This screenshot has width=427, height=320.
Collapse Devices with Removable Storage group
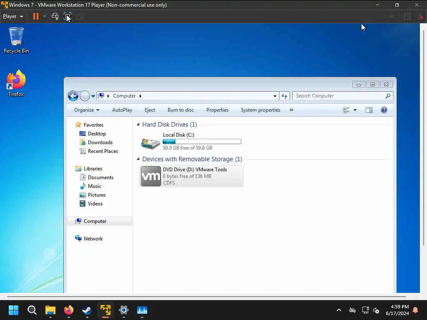(138, 159)
